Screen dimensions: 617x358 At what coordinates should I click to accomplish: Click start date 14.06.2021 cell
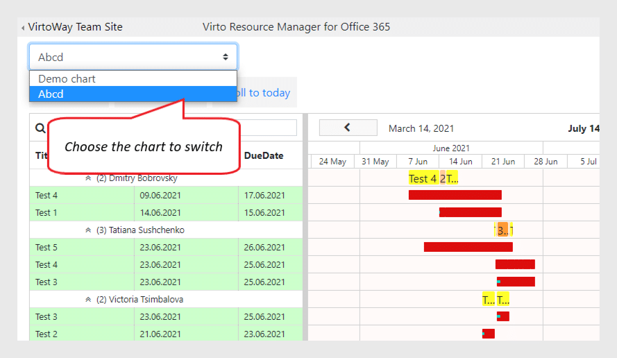tap(186, 212)
